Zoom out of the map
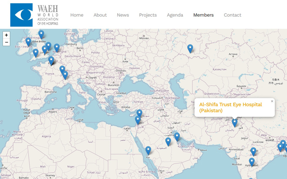 (x=6, y=43)
